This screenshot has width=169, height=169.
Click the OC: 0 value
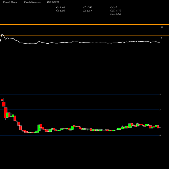click(x=114, y=7)
